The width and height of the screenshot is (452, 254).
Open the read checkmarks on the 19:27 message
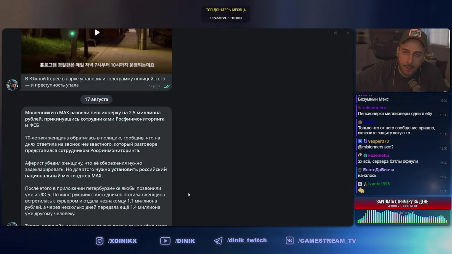[x=166, y=86]
